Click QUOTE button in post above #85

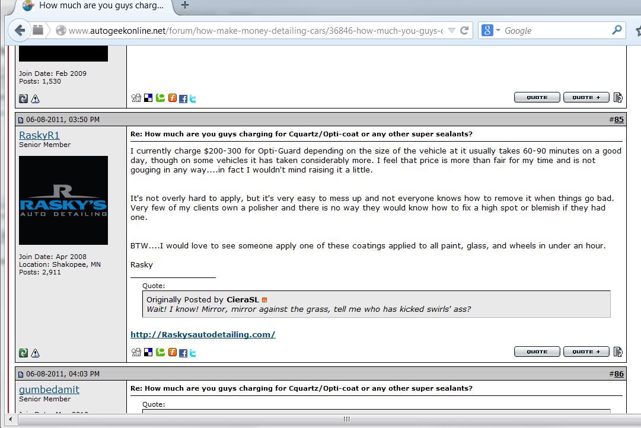tap(537, 97)
